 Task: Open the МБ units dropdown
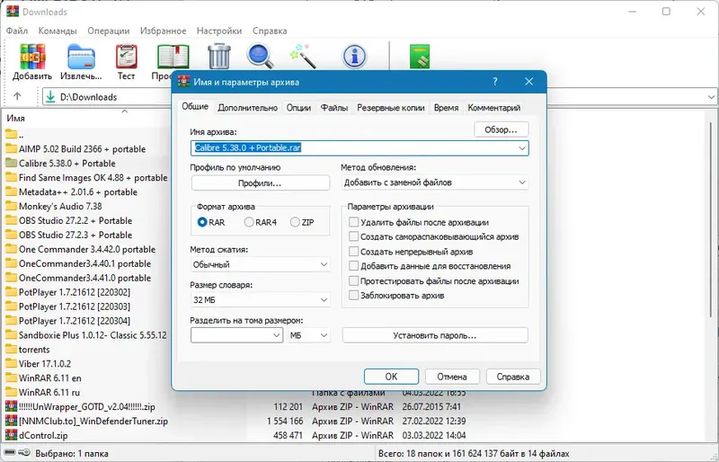click(308, 335)
